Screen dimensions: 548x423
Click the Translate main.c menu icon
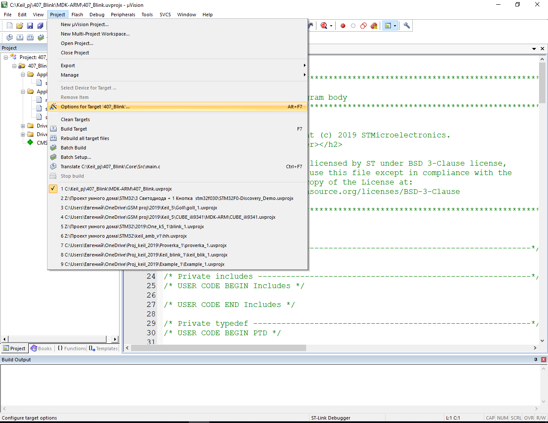point(53,167)
